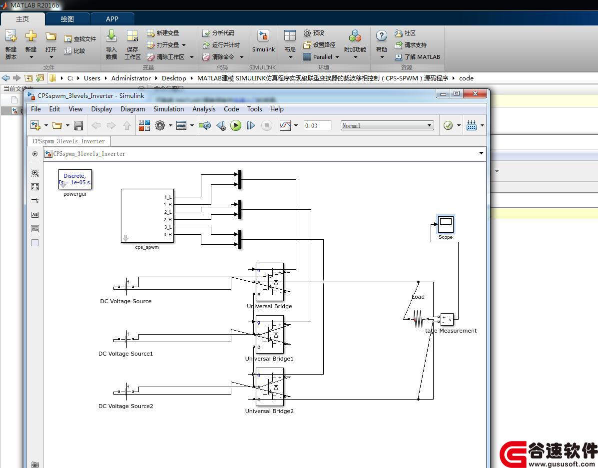Select the DC Voltage Source2 block
598x468 pixels.
tap(126, 392)
